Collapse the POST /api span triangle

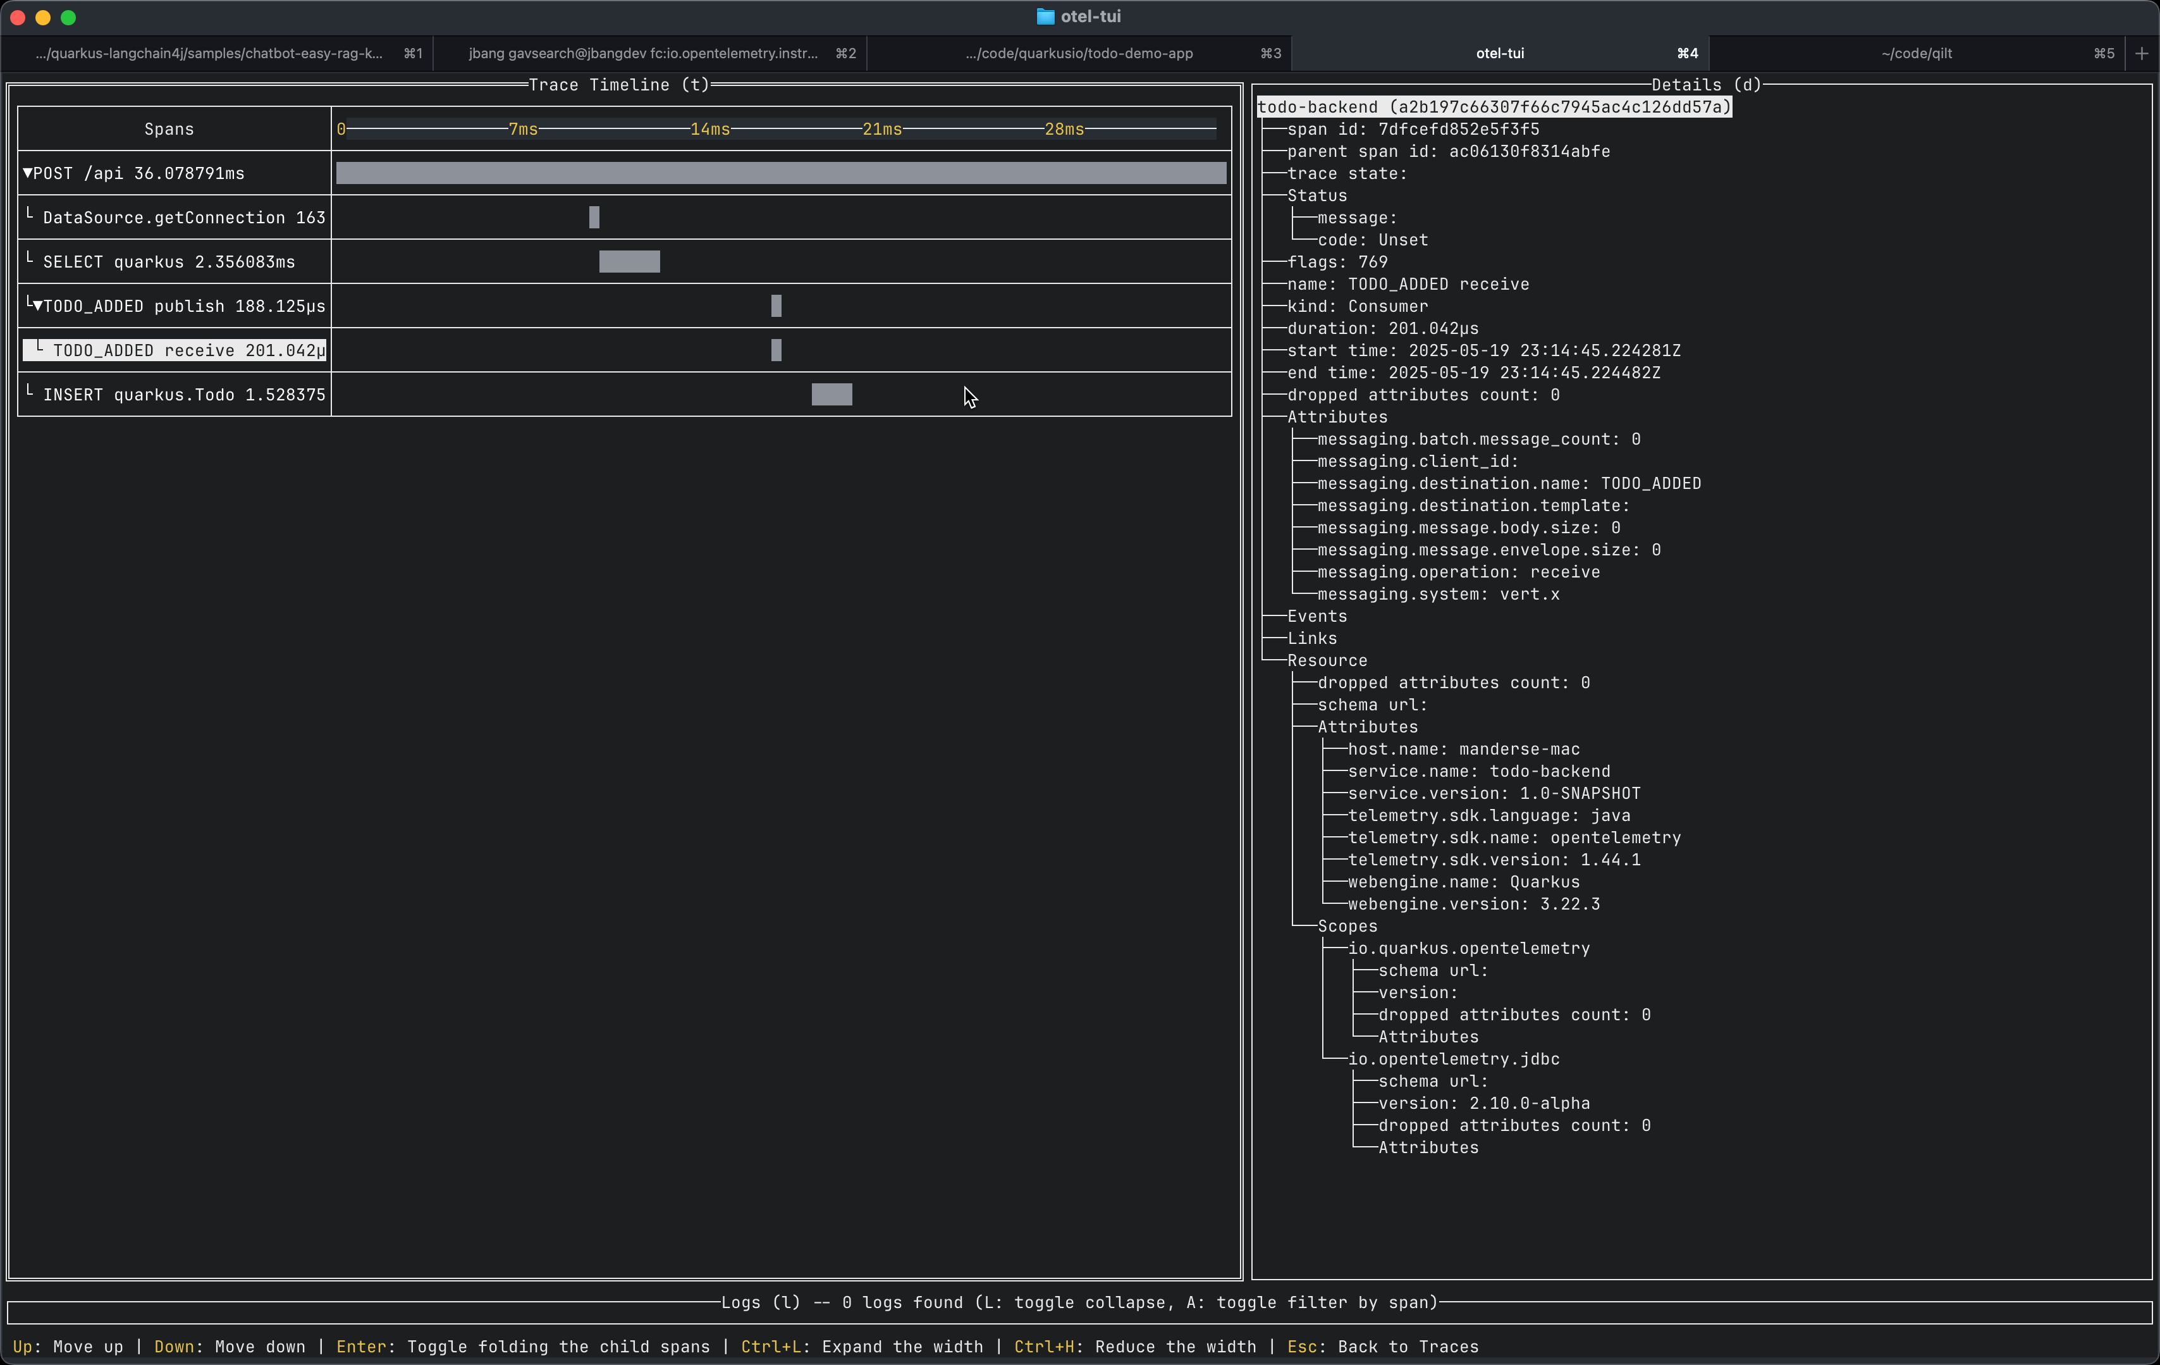(27, 173)
